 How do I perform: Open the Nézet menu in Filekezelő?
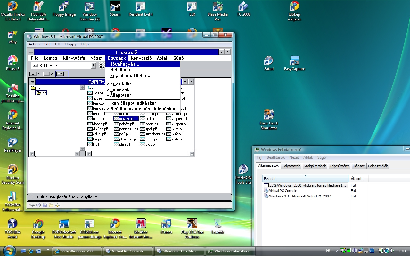pos(96,58)
